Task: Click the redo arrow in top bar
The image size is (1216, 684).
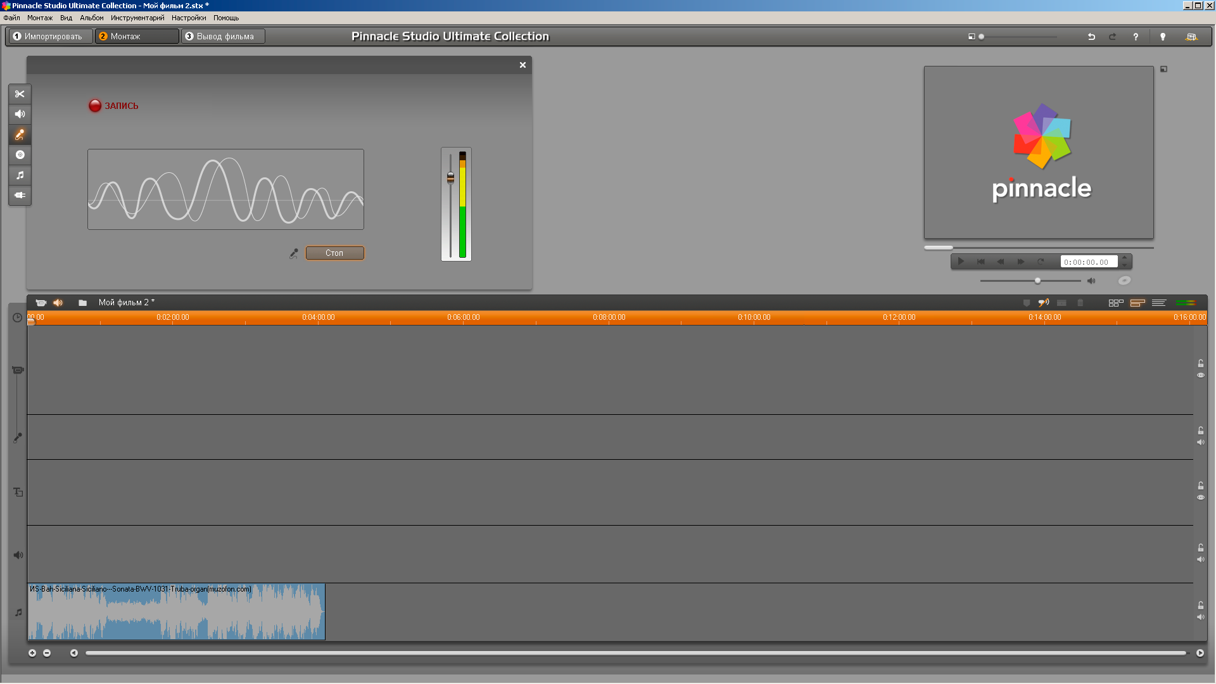Action: click(1112, 37)
